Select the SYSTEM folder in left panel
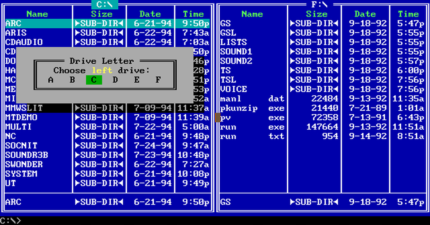430x225 pixels. (21, 174)
